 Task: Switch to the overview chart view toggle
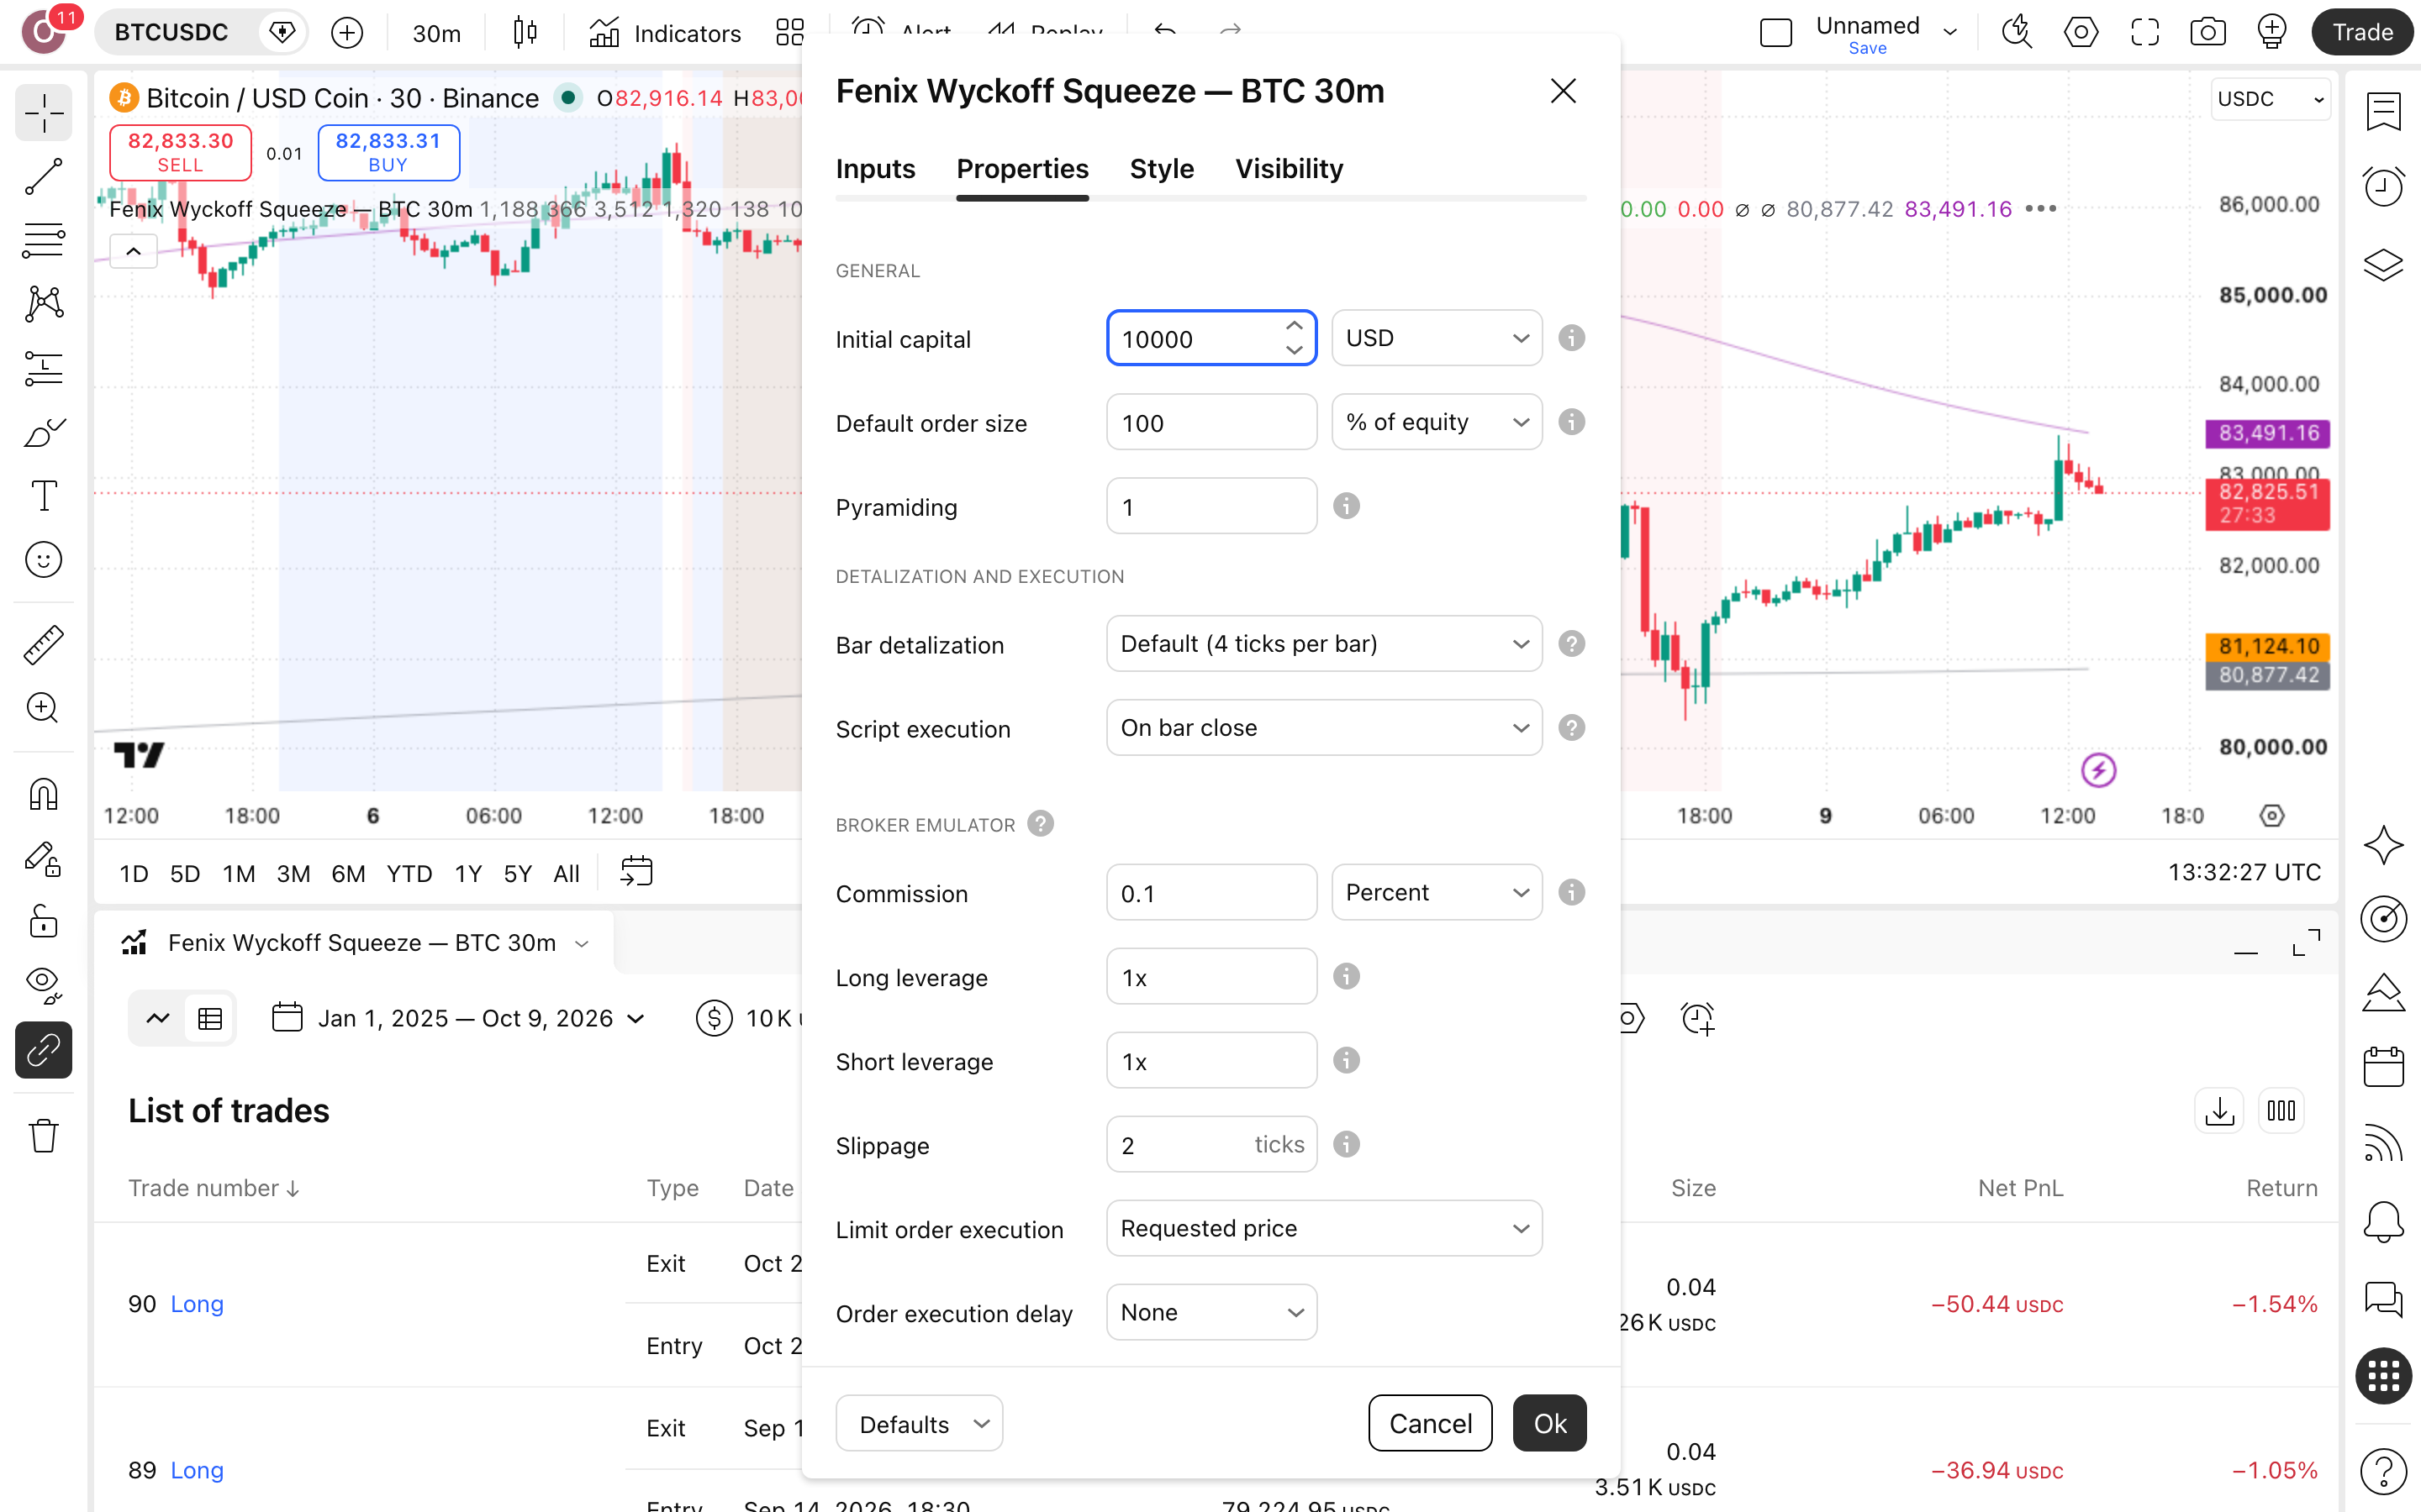pos(158,1019)
